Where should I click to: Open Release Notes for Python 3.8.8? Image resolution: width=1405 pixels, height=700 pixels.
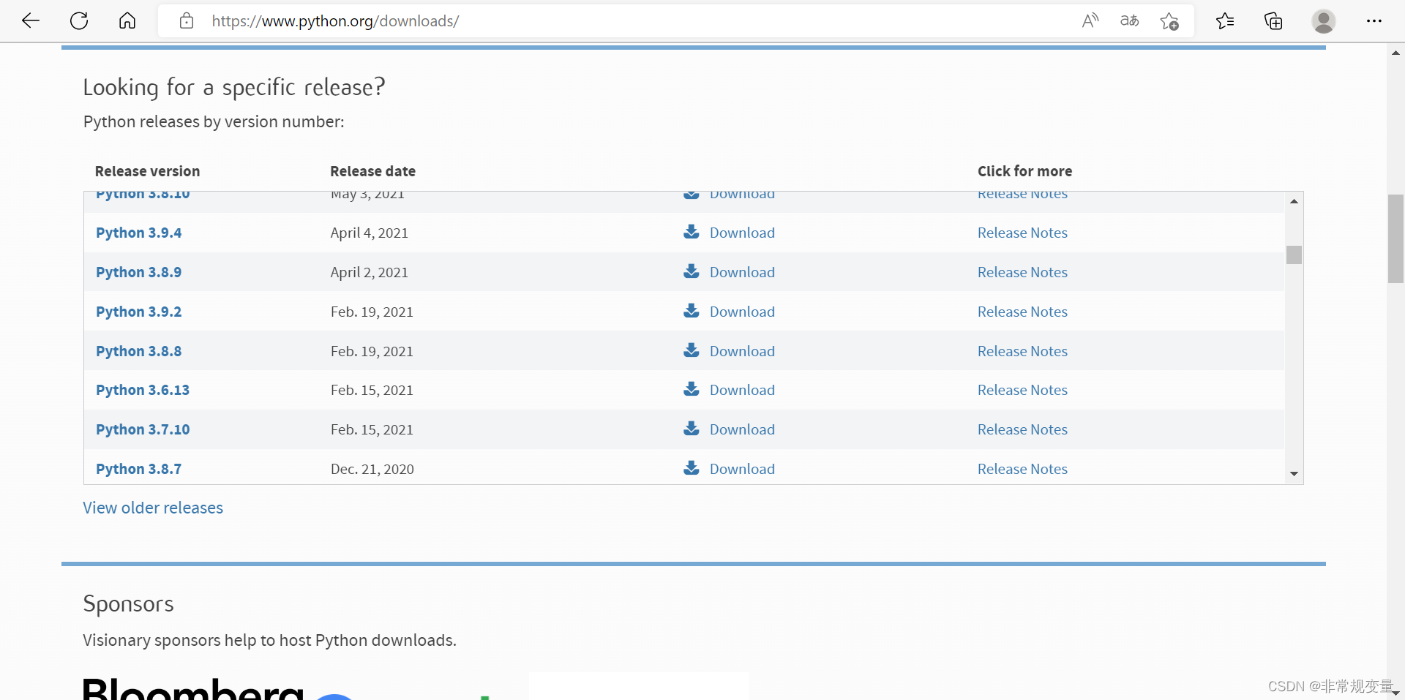[1022, 351]
